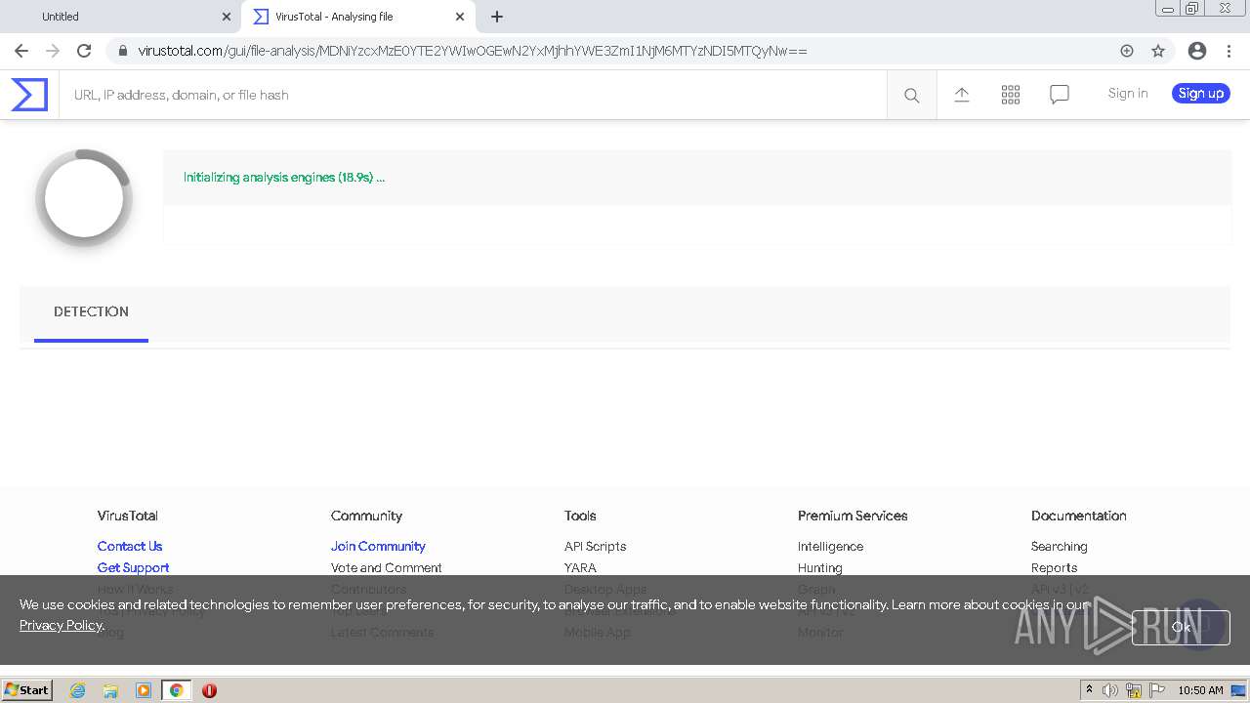Click the URL, IP address, domain search field
Screen dimensions: 1250x703
474,95
